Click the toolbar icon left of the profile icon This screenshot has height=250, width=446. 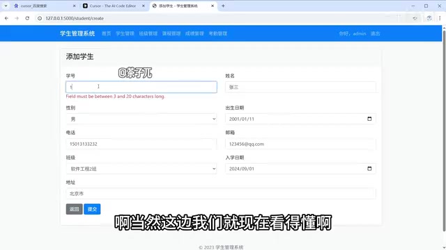[x=415, y=18]
